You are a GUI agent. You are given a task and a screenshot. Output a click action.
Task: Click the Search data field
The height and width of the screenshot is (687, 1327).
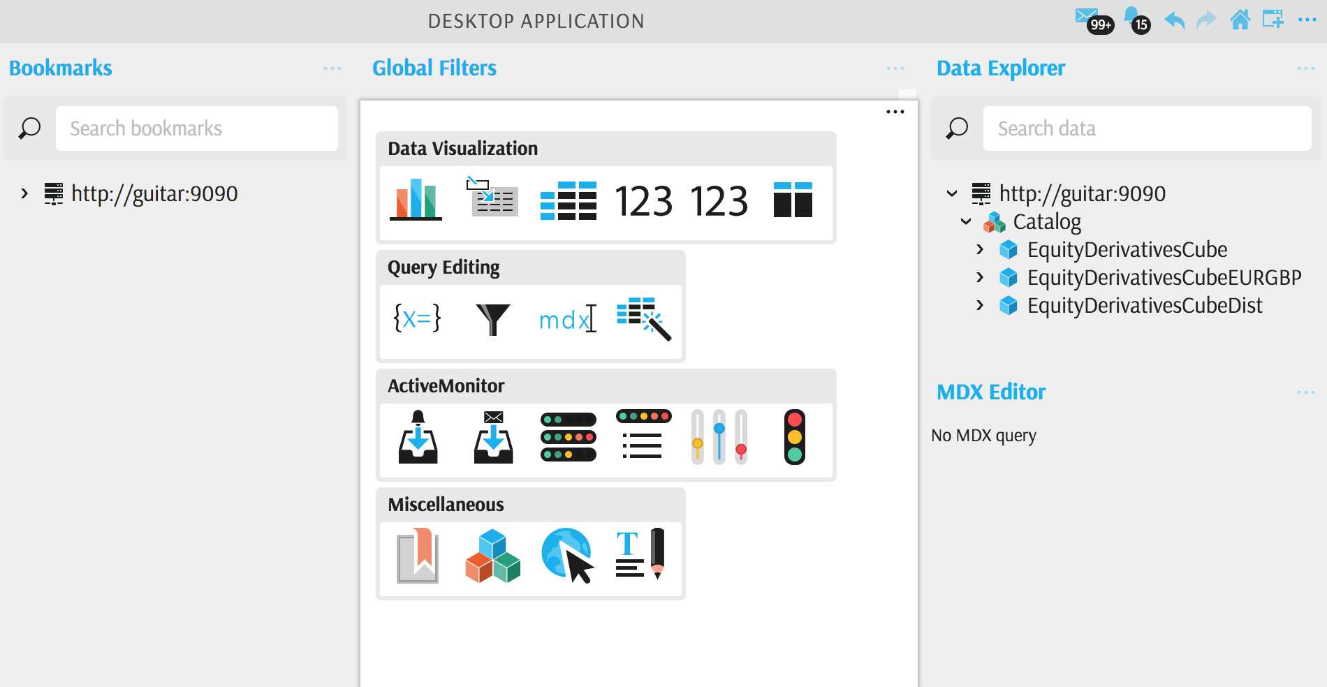(x=1148, y=128)
